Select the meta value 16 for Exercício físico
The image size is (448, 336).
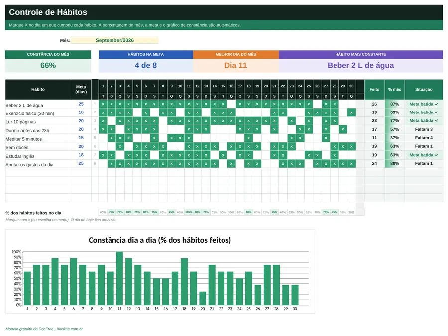[81, 112]
